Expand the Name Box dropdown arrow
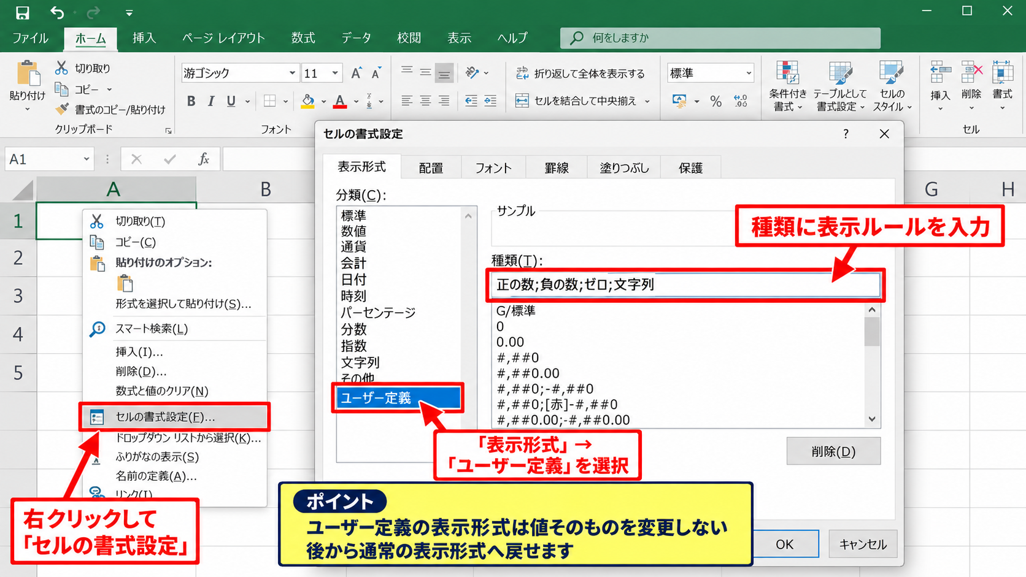This screenshot has width=1026, height=577. [87, 159]
